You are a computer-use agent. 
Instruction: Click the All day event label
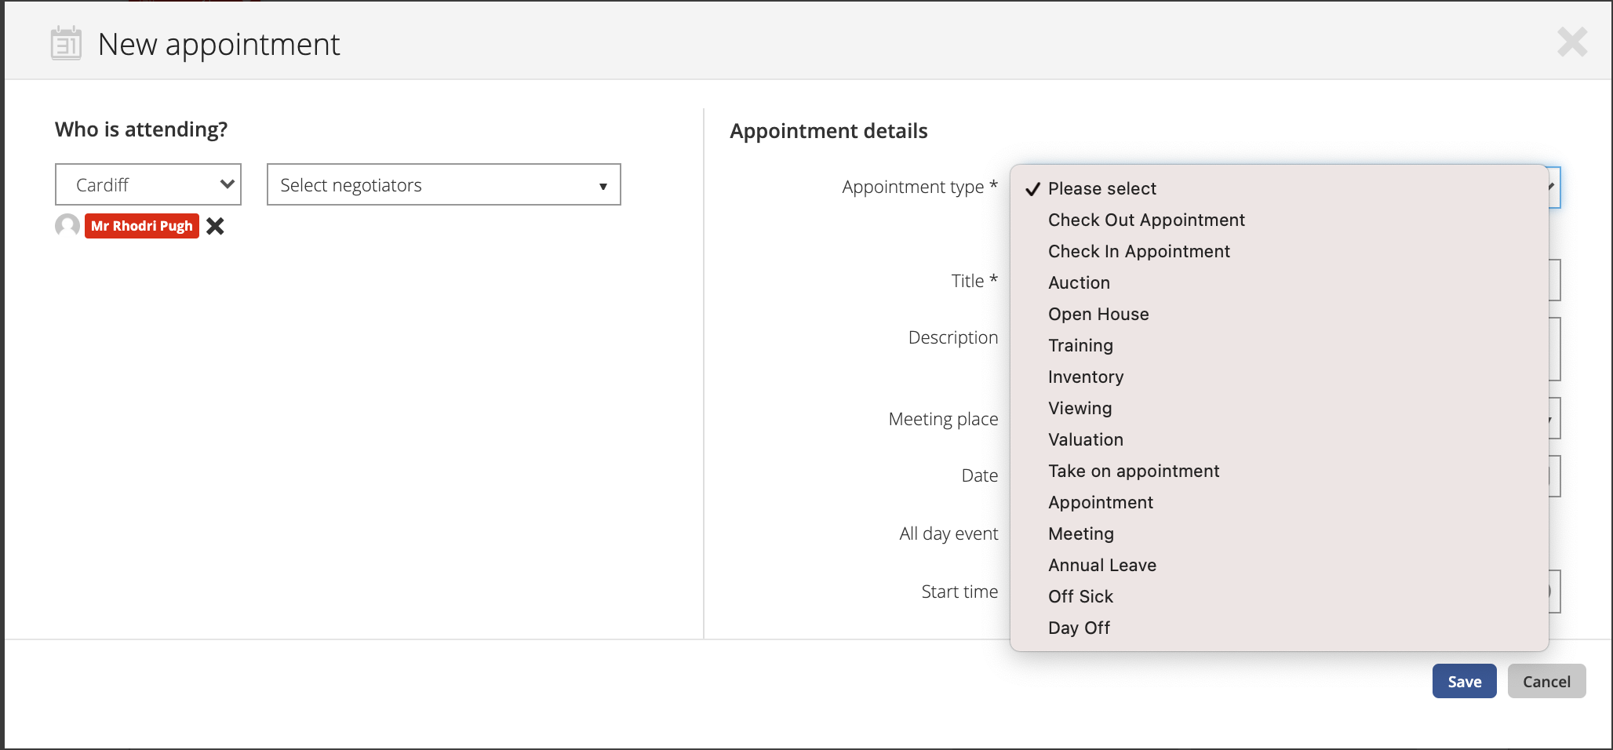coord(949,533)
